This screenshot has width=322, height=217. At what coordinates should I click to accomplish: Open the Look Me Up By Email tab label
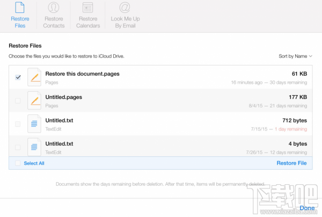(125, 22)
